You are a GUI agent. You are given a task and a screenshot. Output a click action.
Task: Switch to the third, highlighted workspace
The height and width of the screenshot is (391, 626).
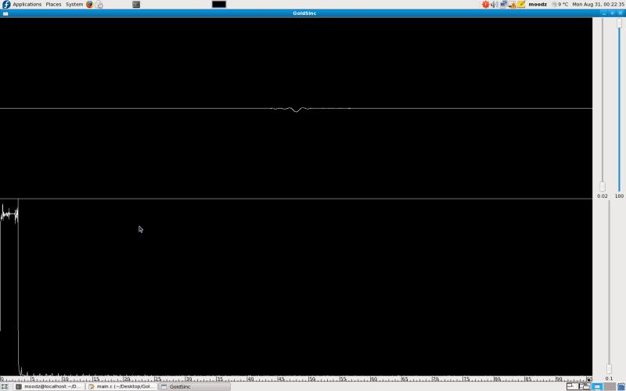[597, 386]
